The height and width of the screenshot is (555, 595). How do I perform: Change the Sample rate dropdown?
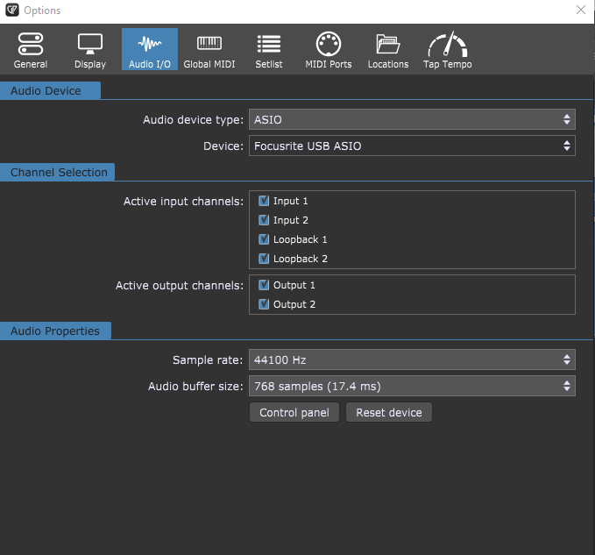pos(412,359)
